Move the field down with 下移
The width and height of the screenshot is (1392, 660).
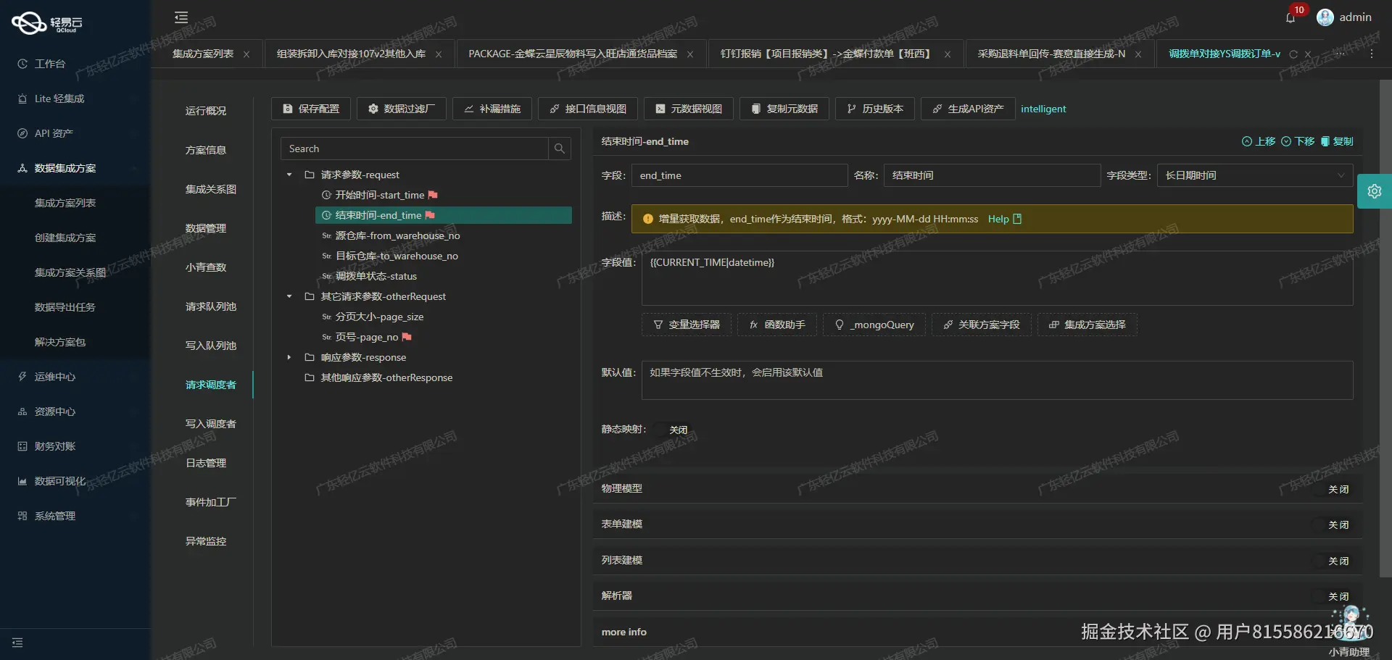[x=1298, y=141]
